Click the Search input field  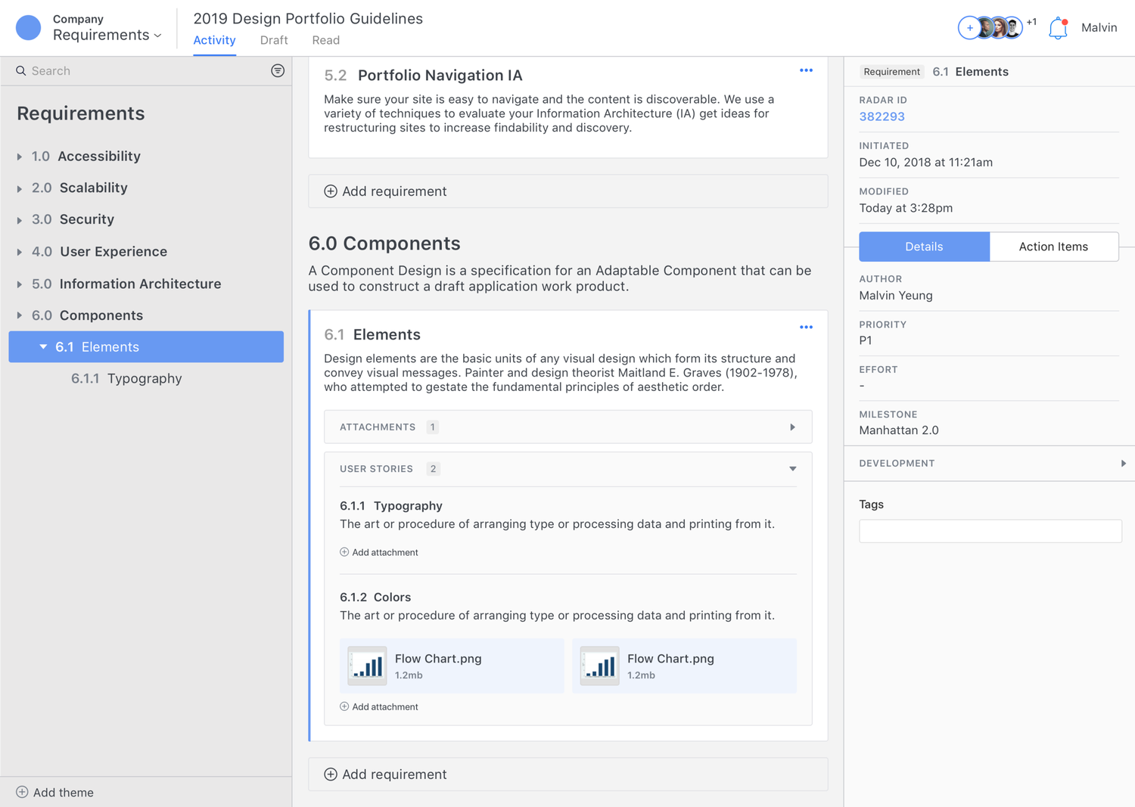coord(147,71)
